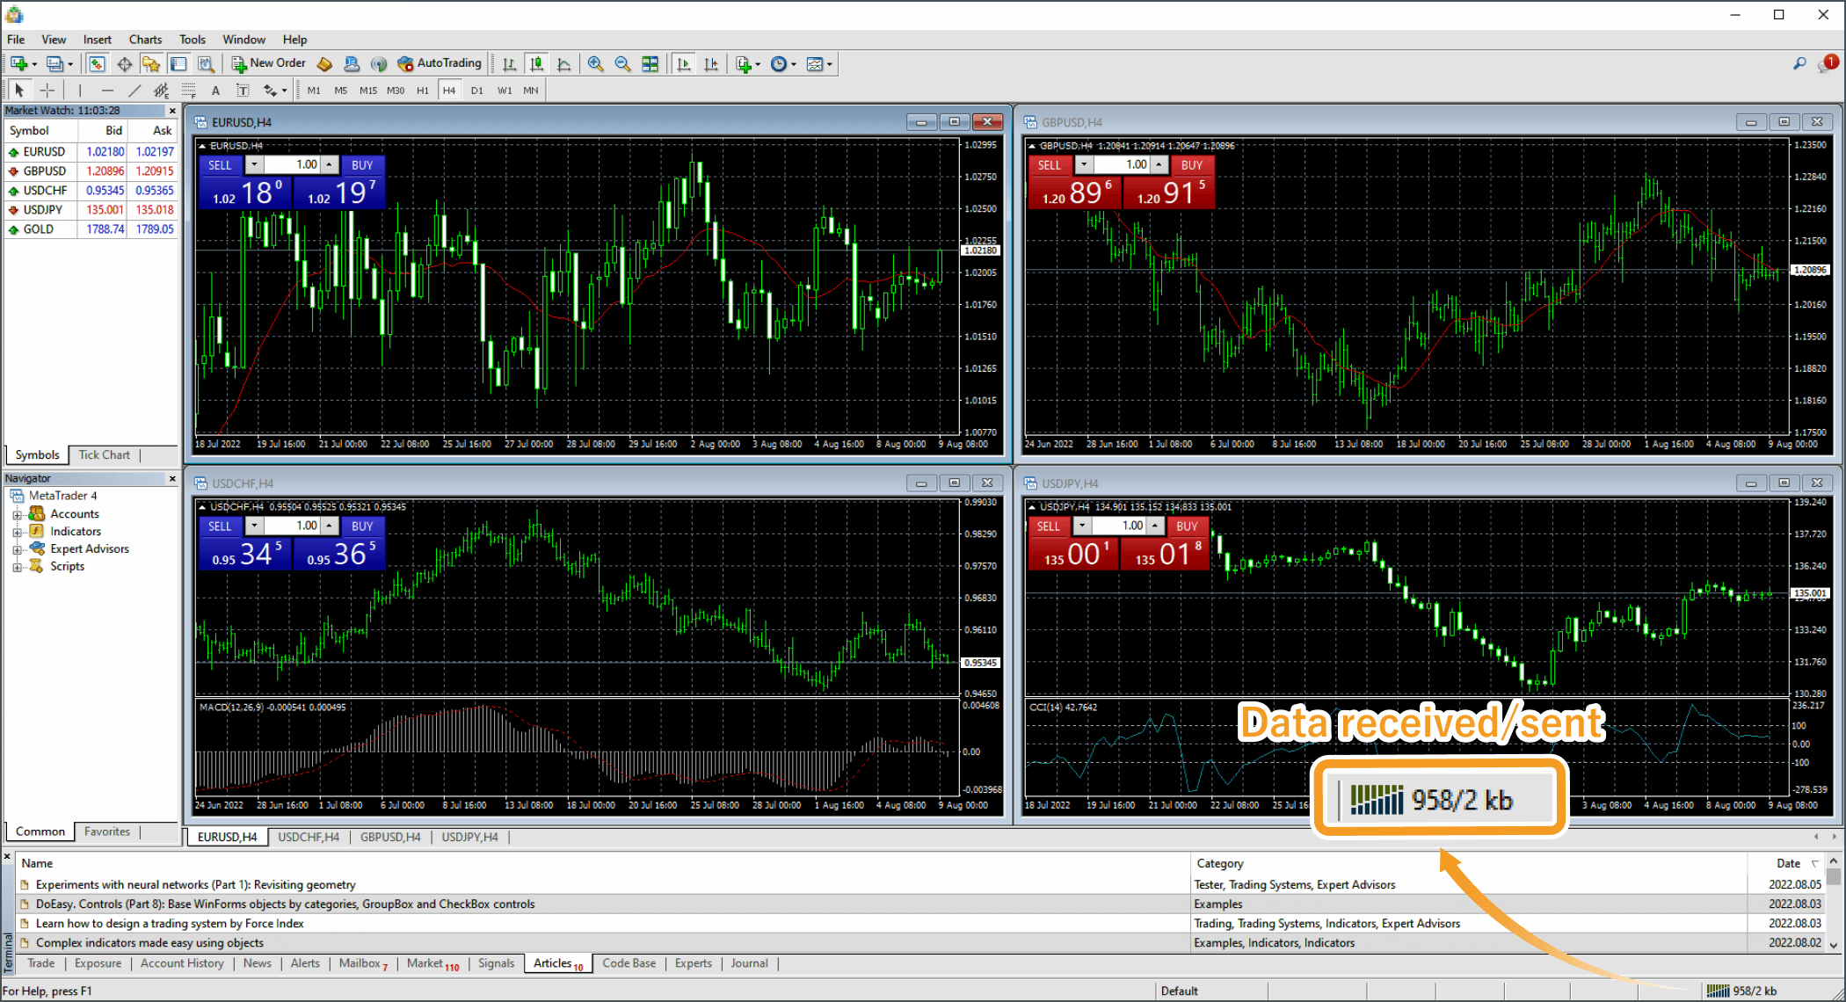Click SELL on the GBPUSD panel
This screenshot has width=1846, height=1002.
coord(1050,165)
